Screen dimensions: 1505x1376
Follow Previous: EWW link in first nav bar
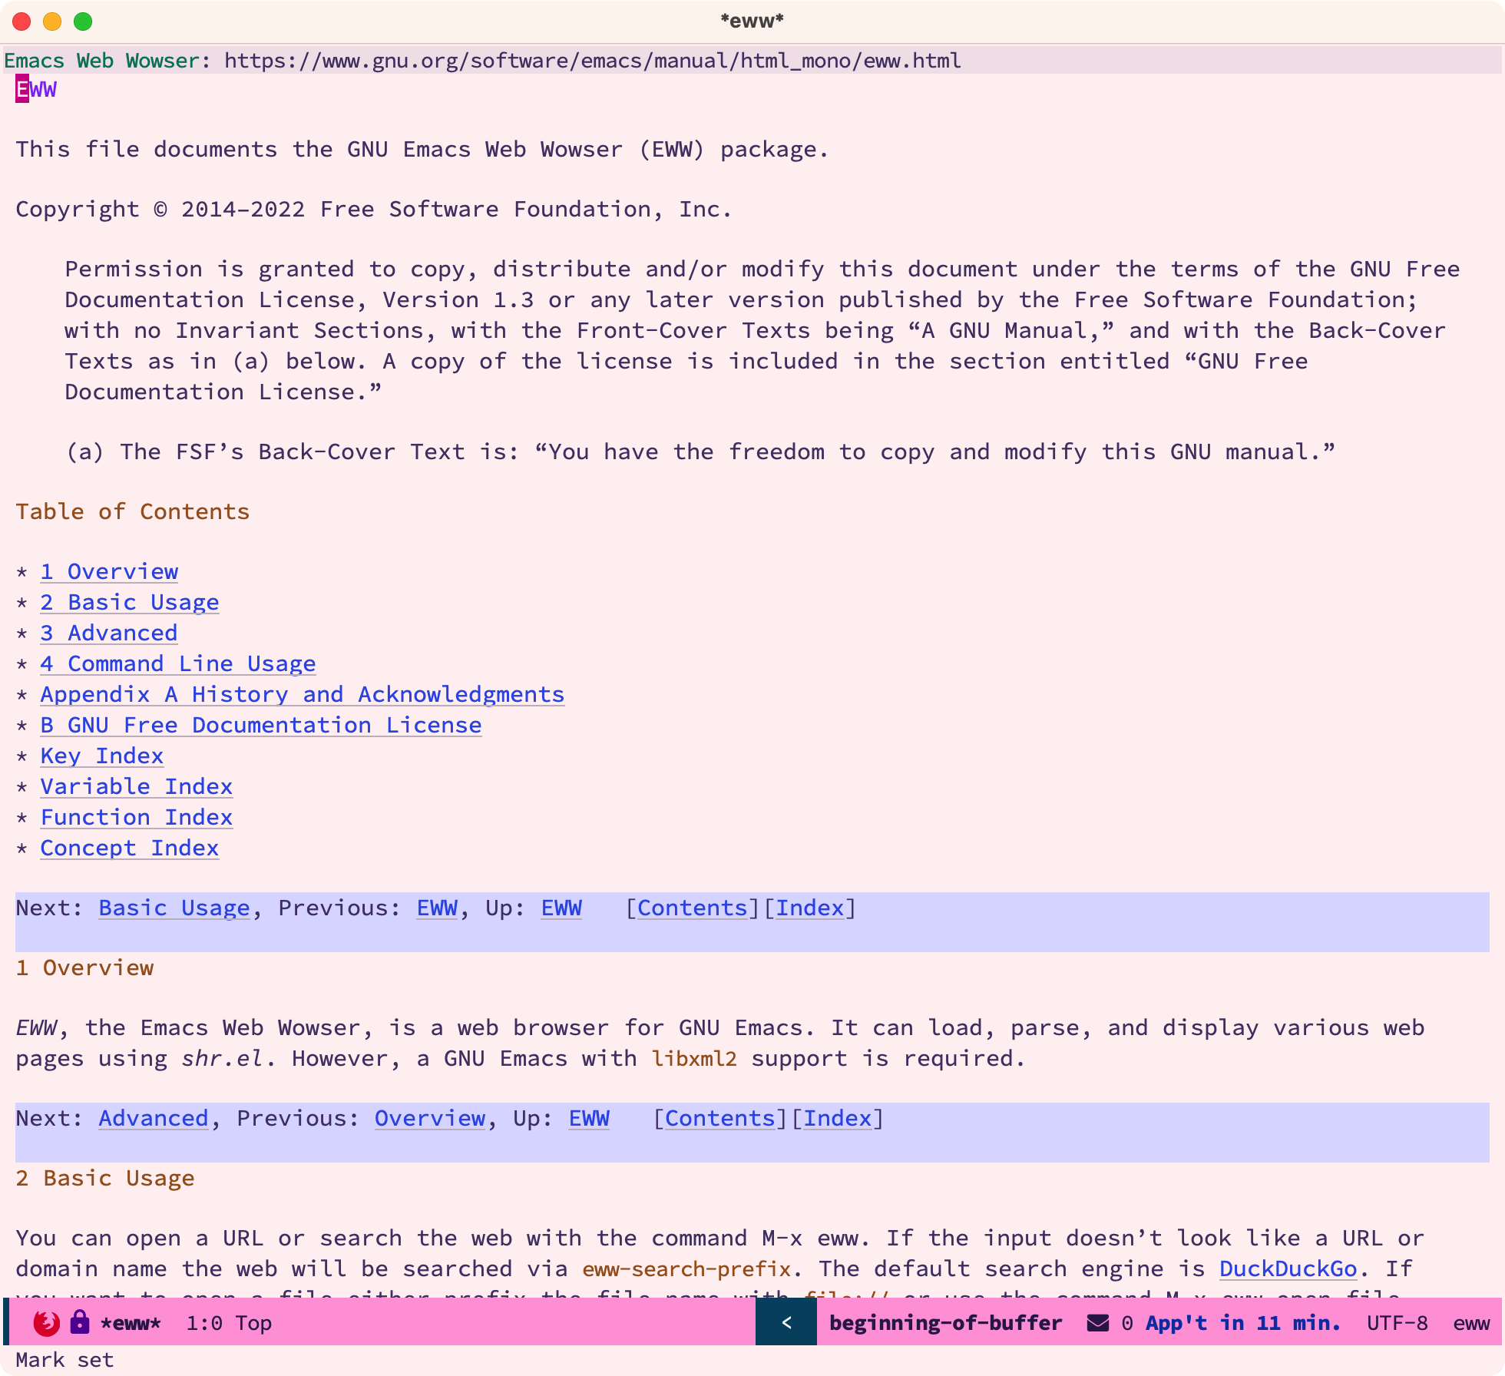click(x=438, y=908)
